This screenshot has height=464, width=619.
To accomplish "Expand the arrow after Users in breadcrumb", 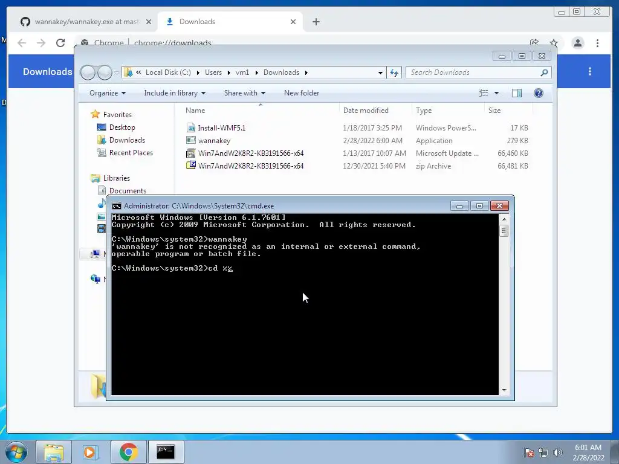I will click(228, 72).
